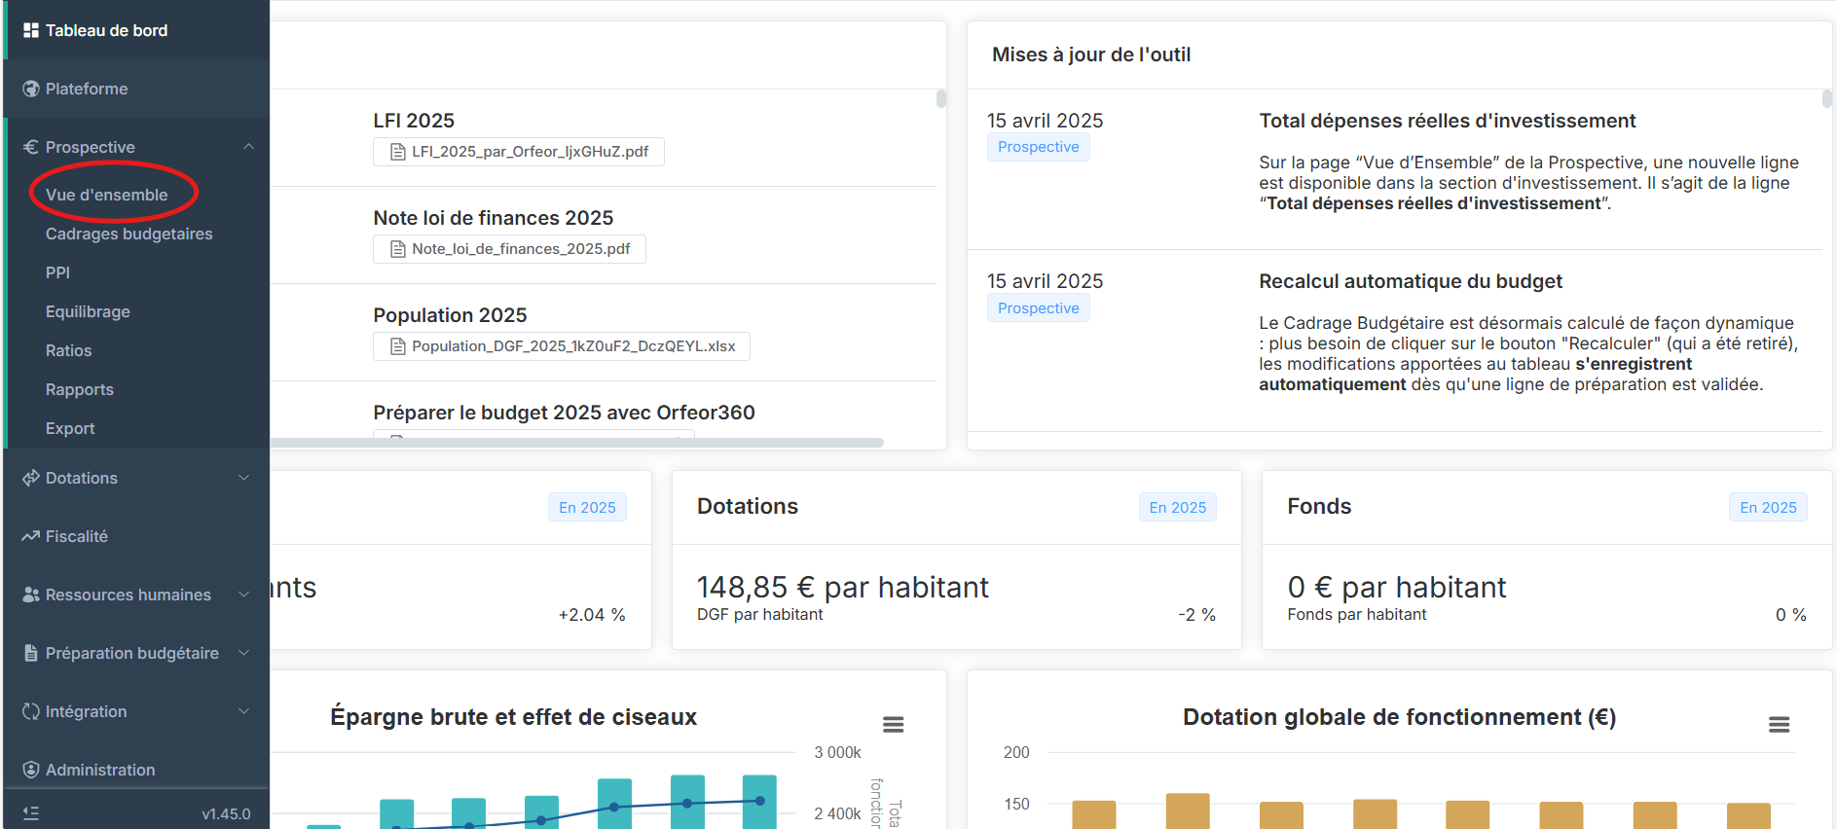The width and height of the screenshot is (1837, 829).
Task: Click the Plateforme globe icon
Action: pos(31,89)
